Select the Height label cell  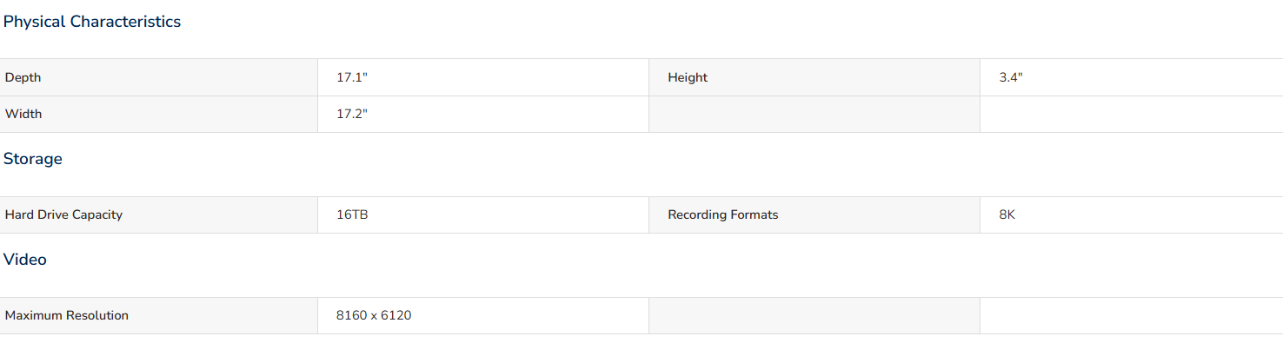point(814,77)
